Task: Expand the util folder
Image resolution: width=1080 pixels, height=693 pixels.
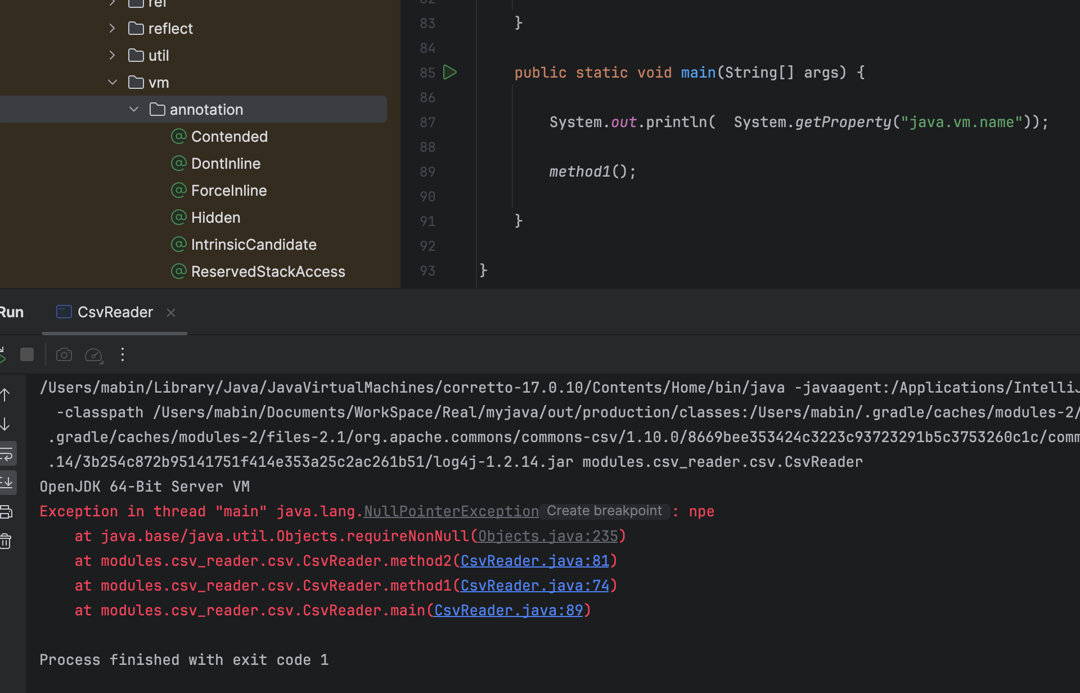Action: click(x=112, y=56)
